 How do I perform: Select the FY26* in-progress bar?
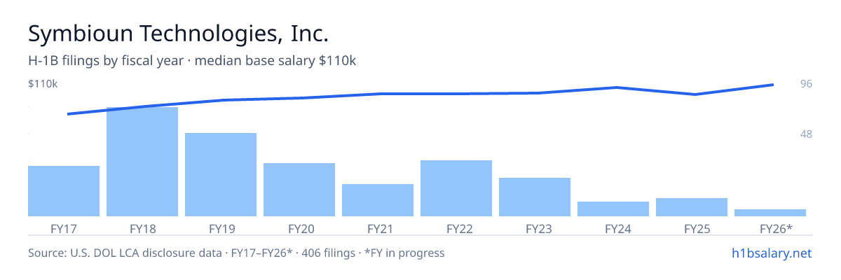[x=770, y=213]
